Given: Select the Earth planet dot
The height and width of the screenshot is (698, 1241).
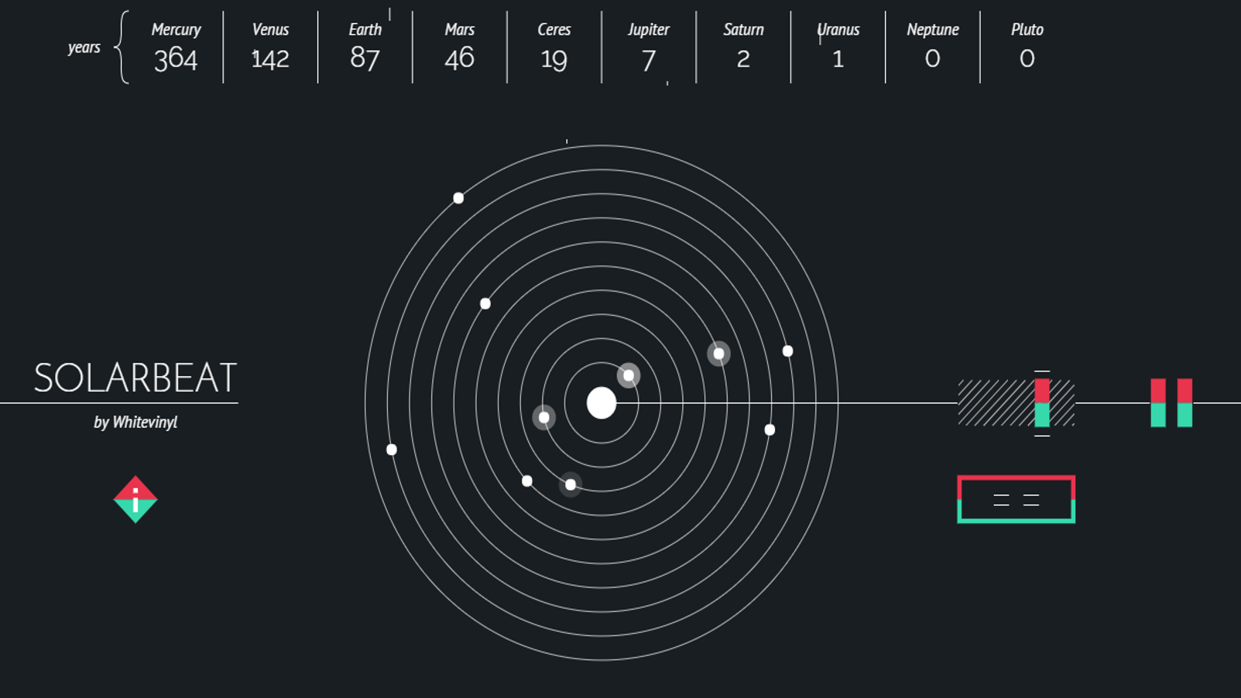Looking at the screenshot, I should tap(571, 484).
